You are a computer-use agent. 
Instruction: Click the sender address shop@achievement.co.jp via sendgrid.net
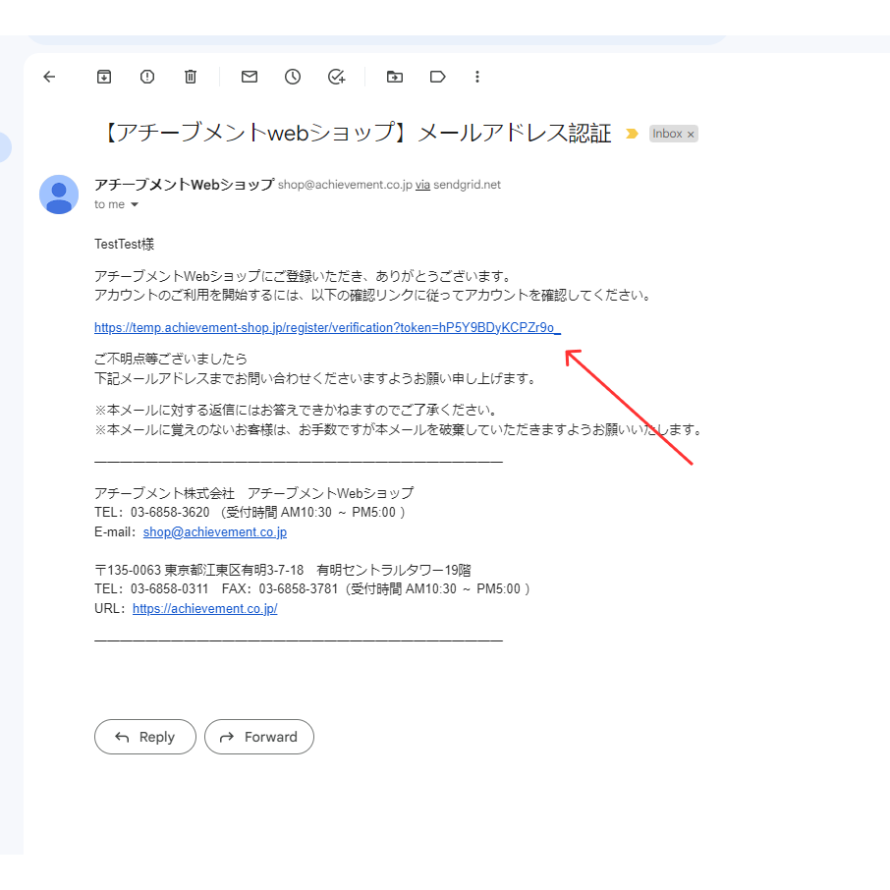tap(389, 185)
